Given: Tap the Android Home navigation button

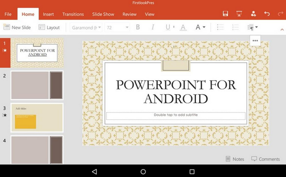Looking at the screenshot, I should (143, 171).
